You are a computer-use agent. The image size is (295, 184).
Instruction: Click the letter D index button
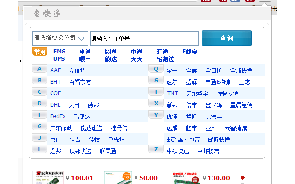[39, 103]
